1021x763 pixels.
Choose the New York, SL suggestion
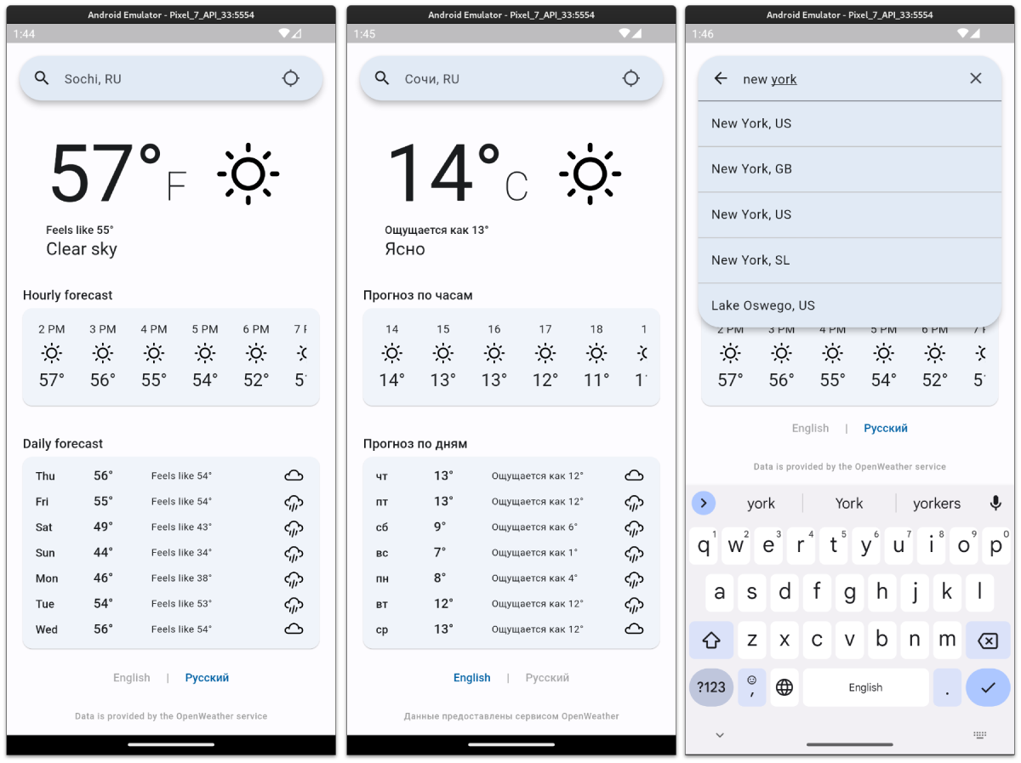[x=850, y=260]
